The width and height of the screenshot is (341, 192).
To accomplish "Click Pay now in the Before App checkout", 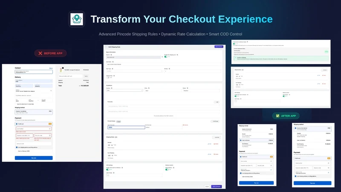I will 34,158.
